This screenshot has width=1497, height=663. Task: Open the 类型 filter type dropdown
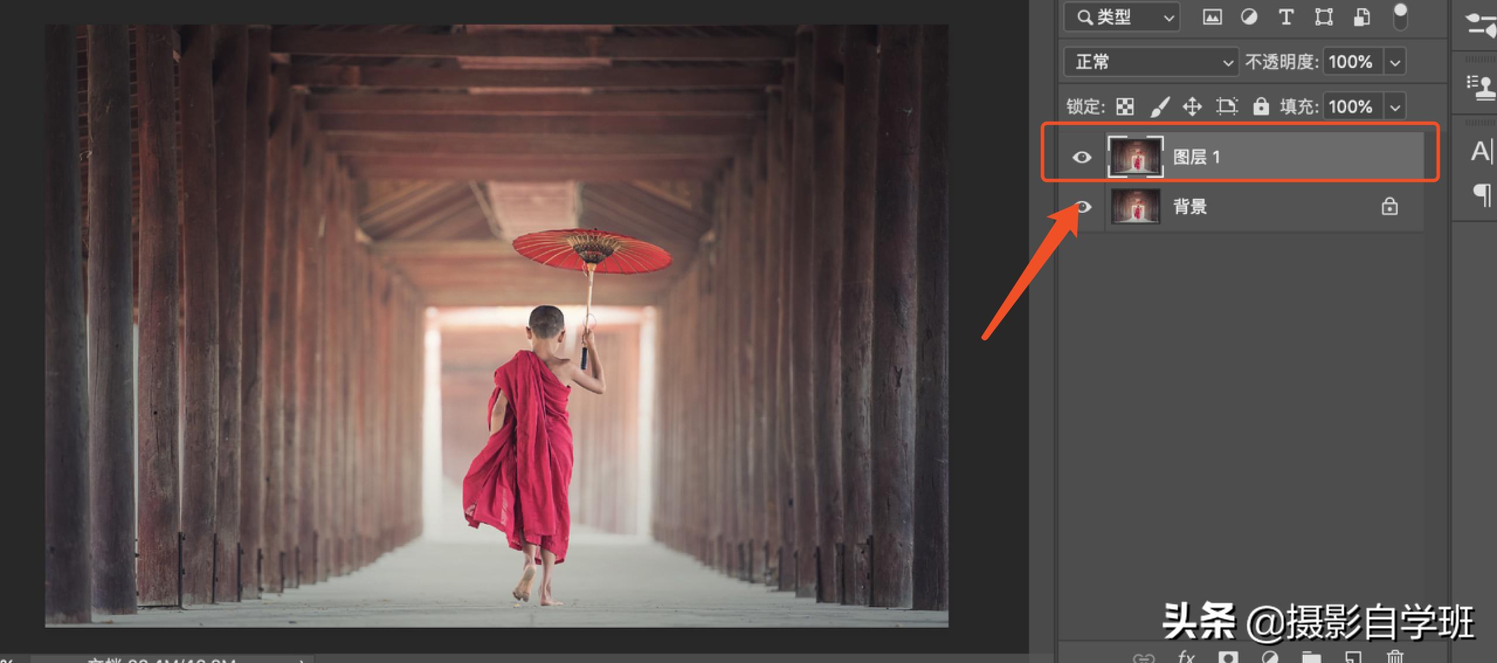[x=1121, y=18]
